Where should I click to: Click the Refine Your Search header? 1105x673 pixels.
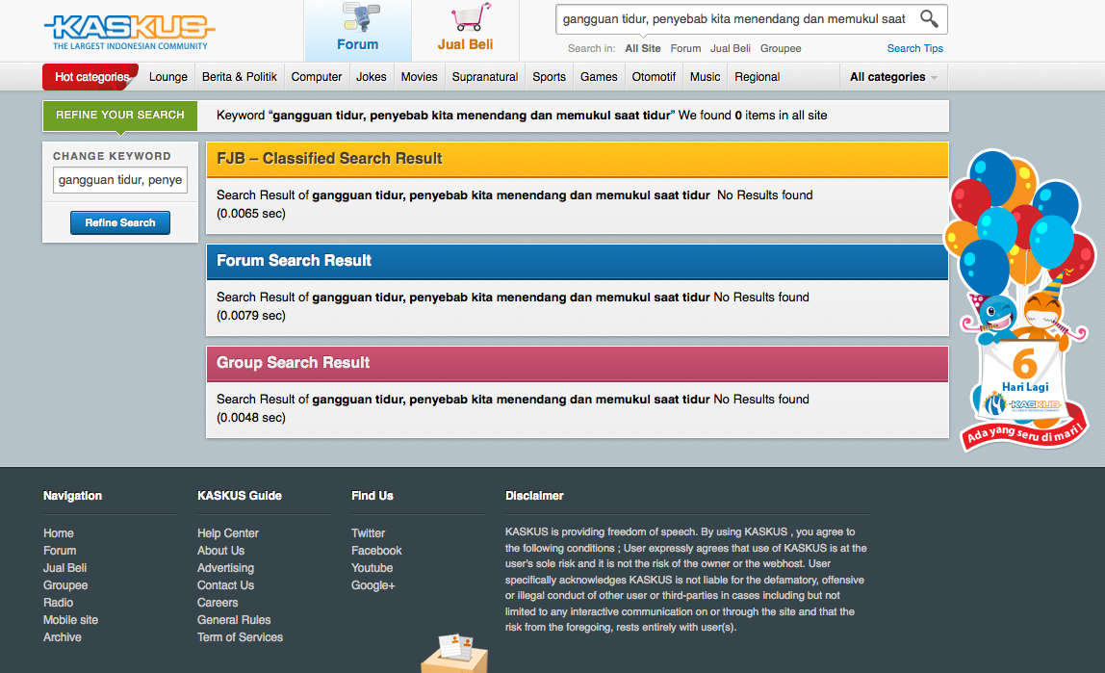point(119,115)
